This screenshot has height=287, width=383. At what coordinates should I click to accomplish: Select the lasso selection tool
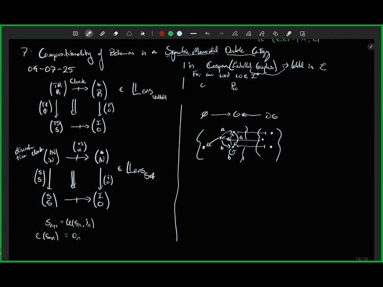[129, 33]
